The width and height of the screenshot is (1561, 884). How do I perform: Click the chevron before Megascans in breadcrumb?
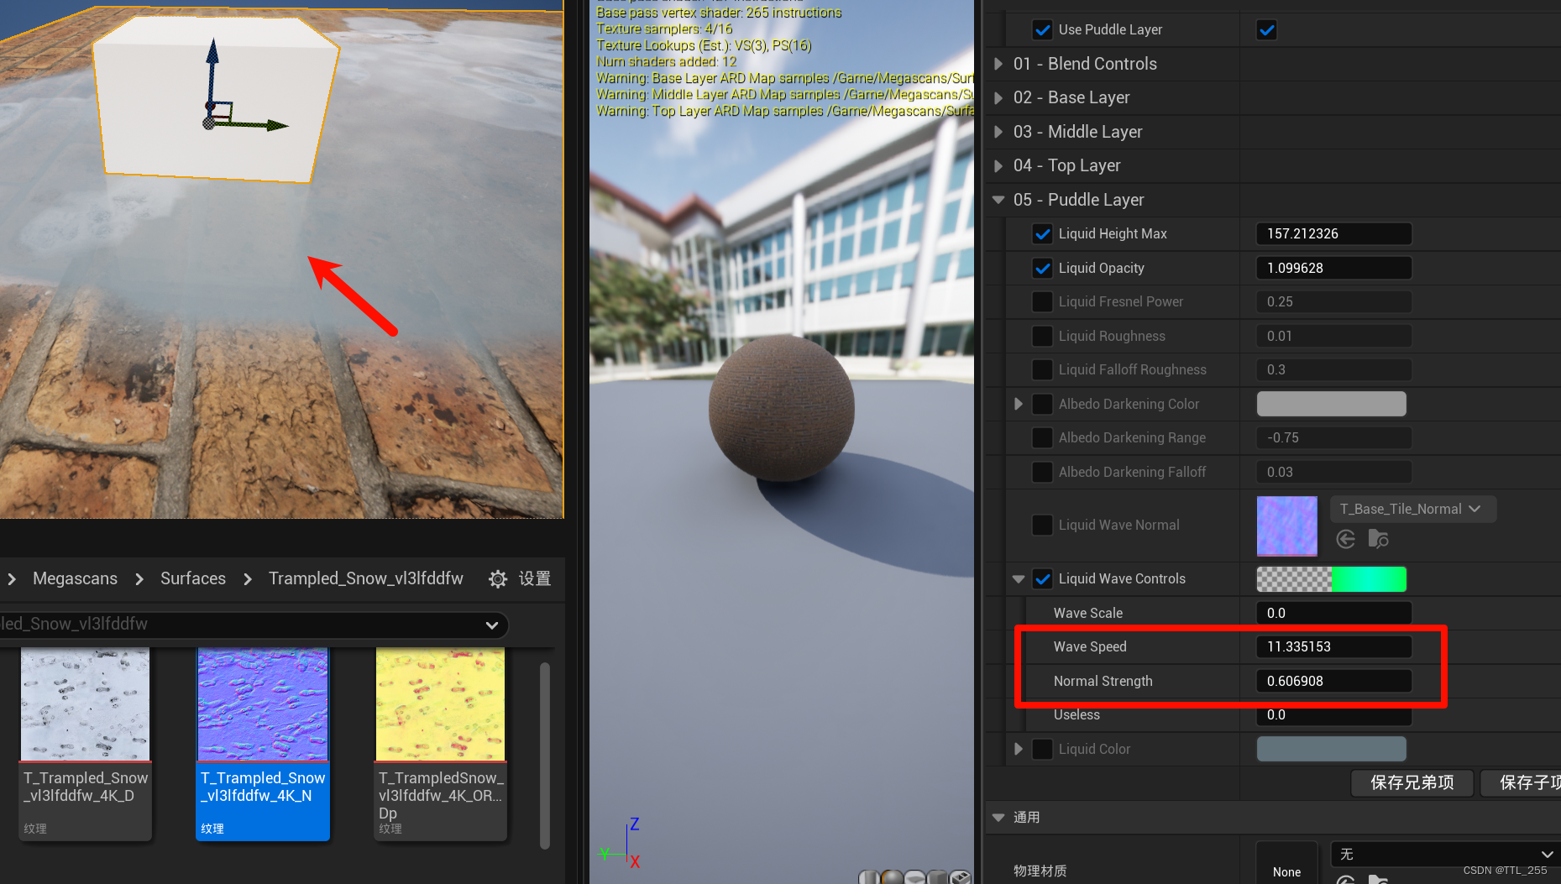(x=12, y=579)
